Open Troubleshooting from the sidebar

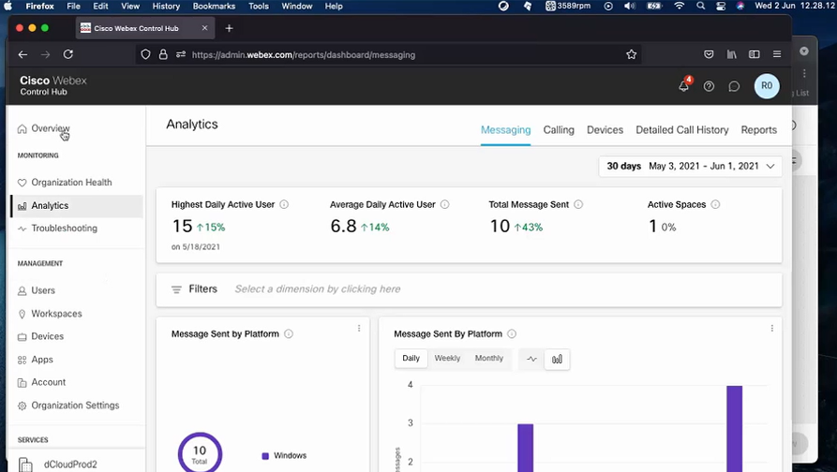point(64,229)
